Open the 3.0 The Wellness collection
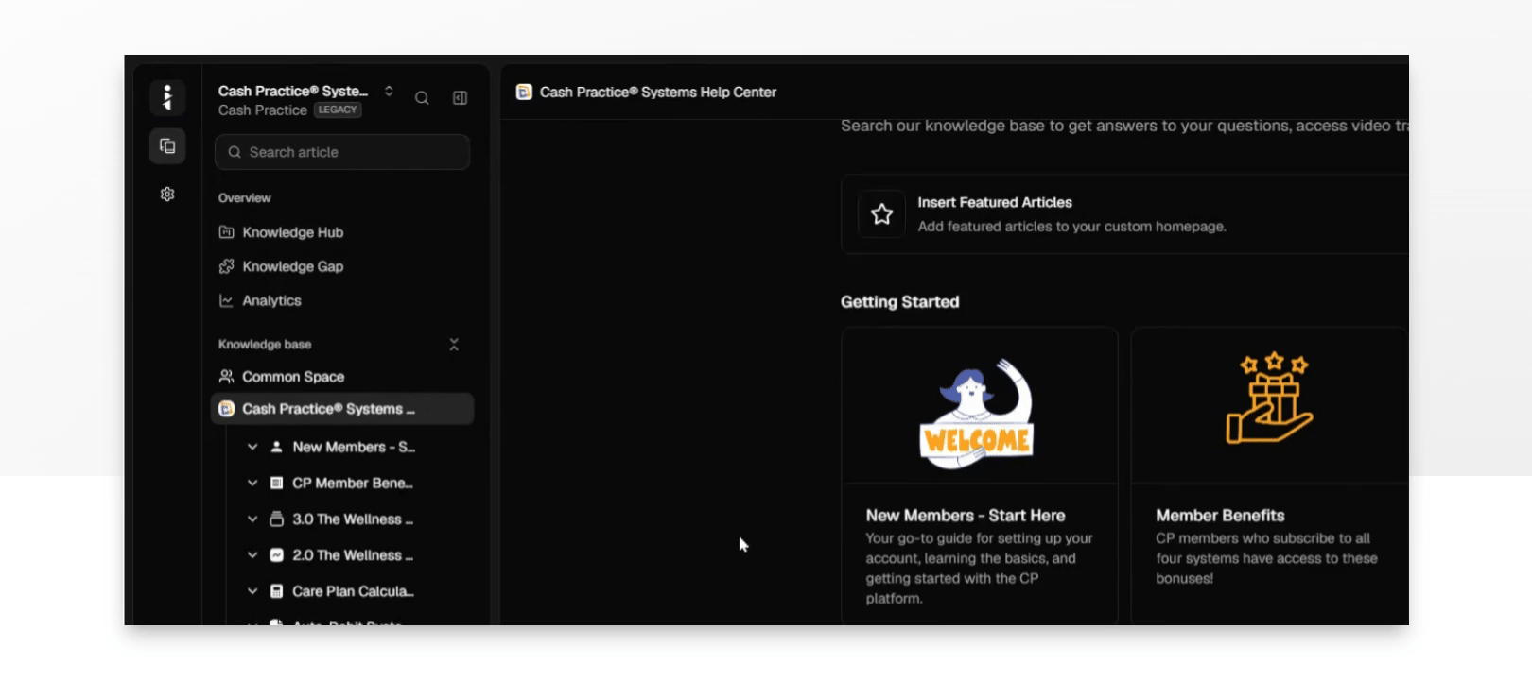 click(353, 518)
